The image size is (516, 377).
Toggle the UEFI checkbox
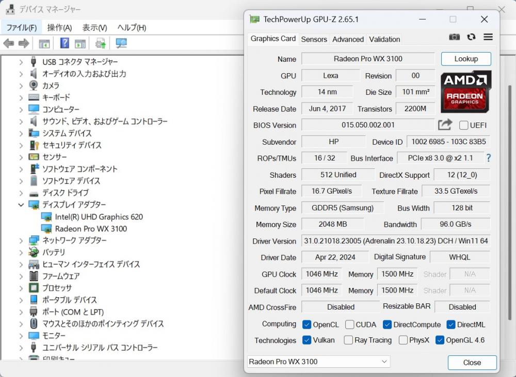tap(464, 125)
